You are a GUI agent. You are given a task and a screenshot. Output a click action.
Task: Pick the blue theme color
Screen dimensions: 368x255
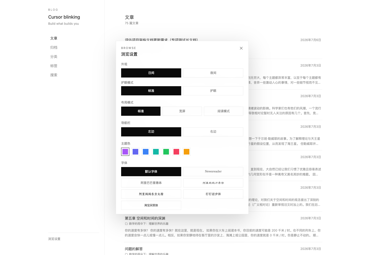tap(146, 152)
